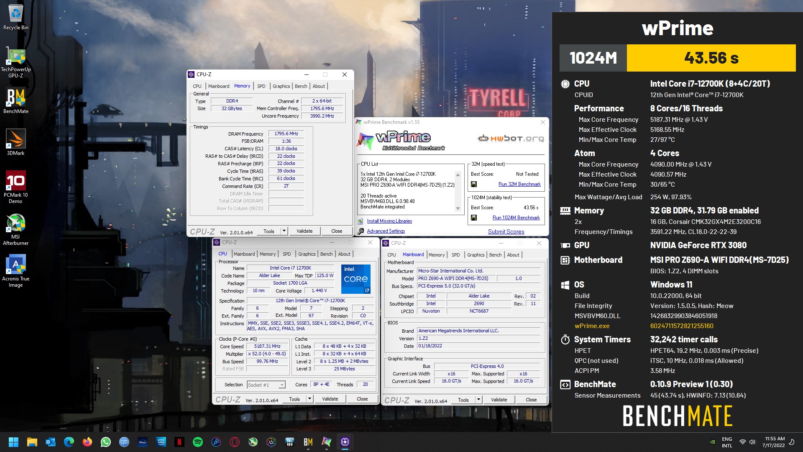Click Close button in CPU-Z Mainboard window

point(531,400)
